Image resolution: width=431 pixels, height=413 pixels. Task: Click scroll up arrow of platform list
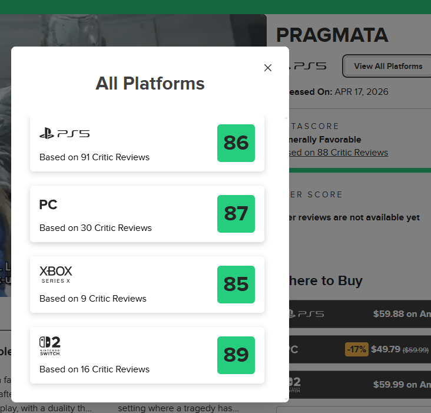coord(286,118)
